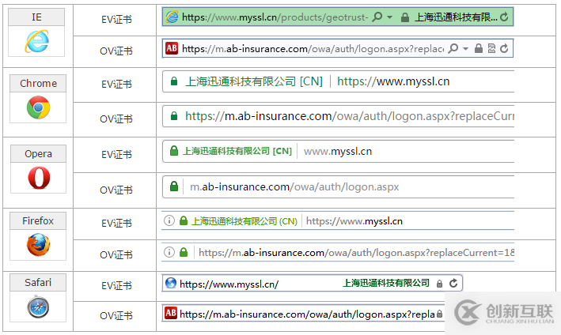The width and height of the screenshot is (561, 335).
Task: Click the Firefox browser logo
Action: click(x=38, y=245)
